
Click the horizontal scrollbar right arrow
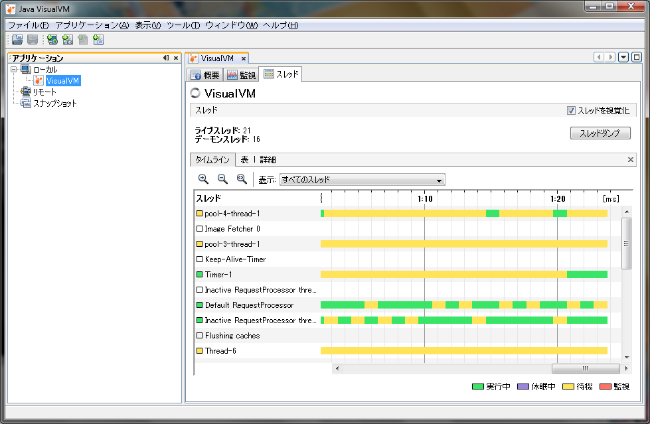pos(626,368)
